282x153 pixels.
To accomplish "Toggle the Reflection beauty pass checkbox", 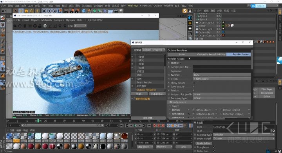I will tap(189, 114).
